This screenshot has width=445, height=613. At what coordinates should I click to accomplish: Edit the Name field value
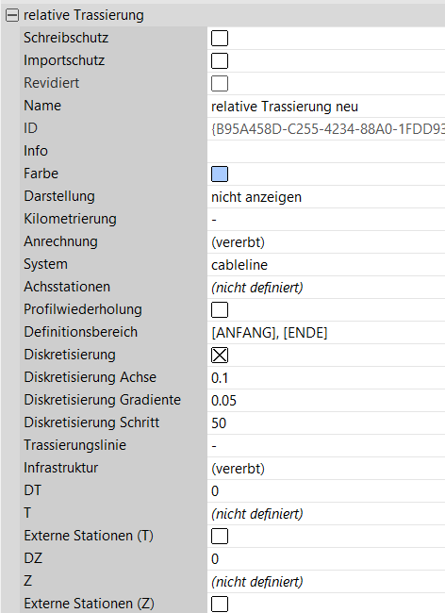pos(326,107)
